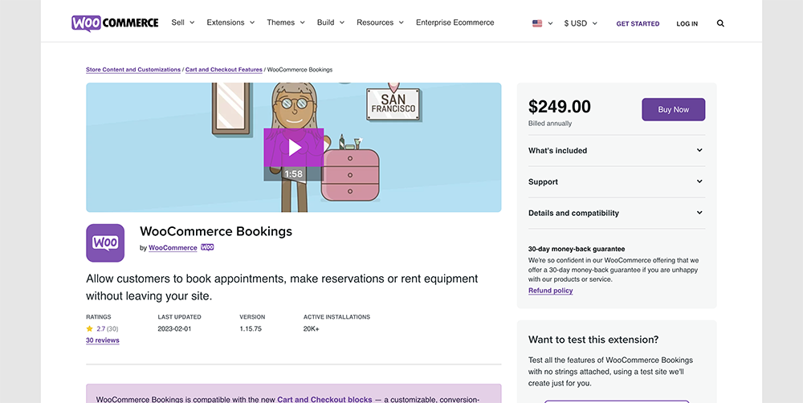Click the WooCommerce logo in header
This screenshot has height=403, width=803.
115,23
